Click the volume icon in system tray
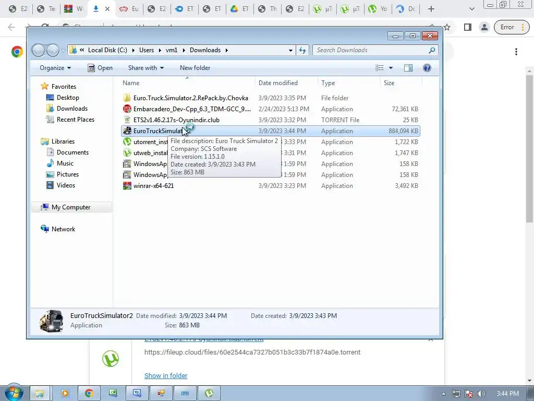This screenshot has height=401, width=534. tap(481, 394)
